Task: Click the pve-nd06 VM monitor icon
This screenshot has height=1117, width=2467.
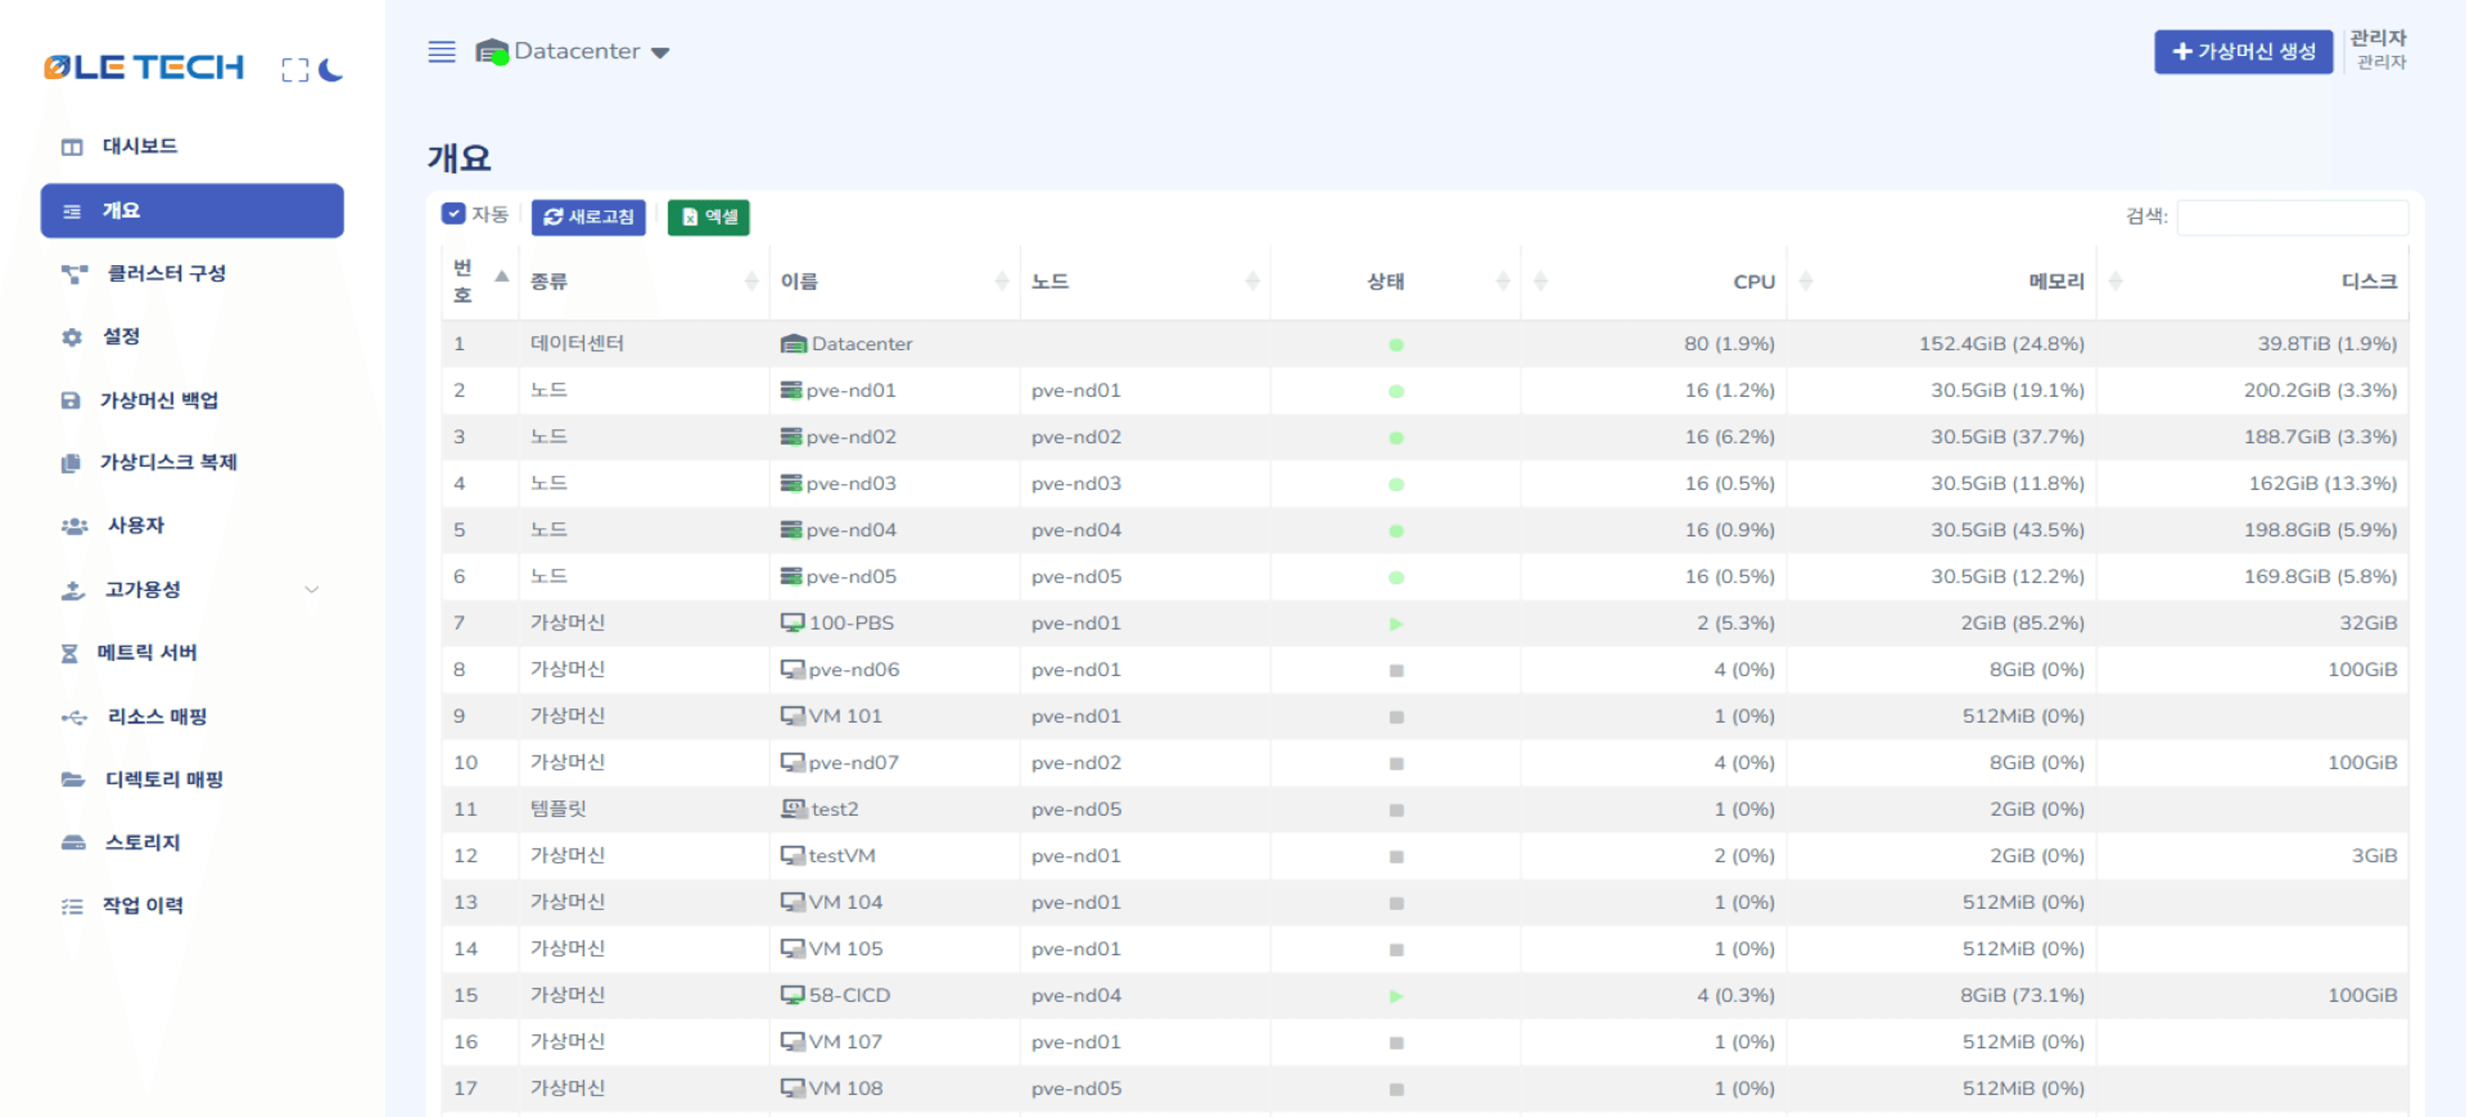Action: pyautogui.click(x=792, y=669)
